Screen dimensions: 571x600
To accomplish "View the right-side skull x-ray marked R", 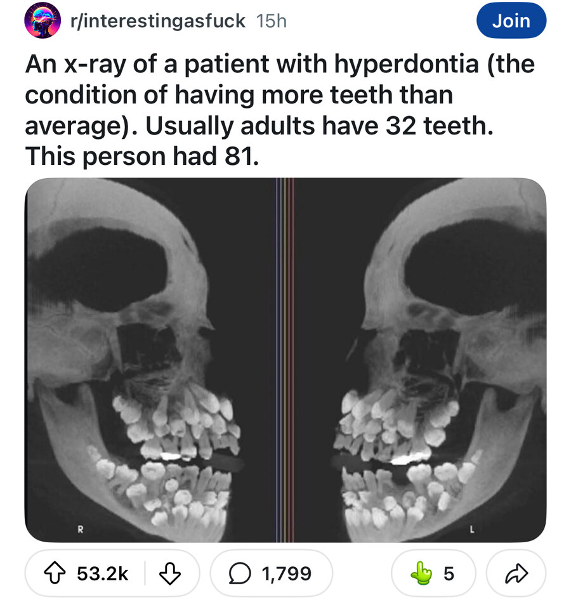I will [150, 360].
